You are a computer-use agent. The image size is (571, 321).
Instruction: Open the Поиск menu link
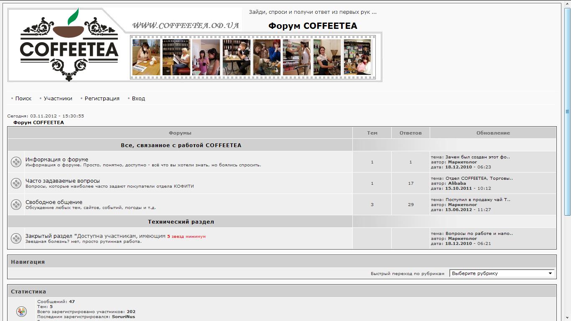pos(23,99)
